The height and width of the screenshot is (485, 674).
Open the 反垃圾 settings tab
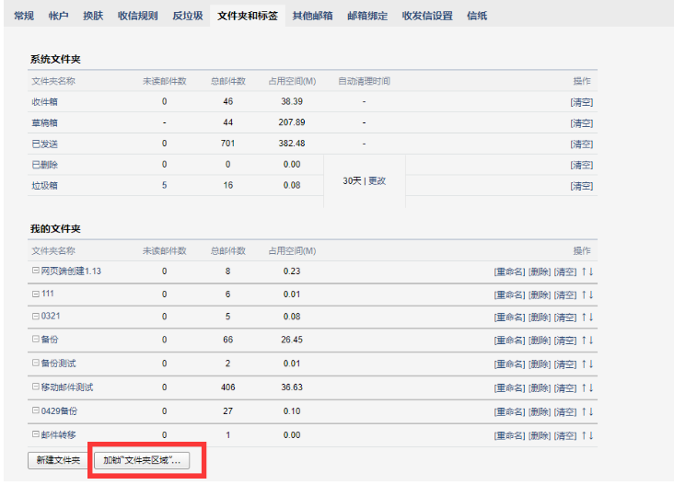(x=187, y=16)
